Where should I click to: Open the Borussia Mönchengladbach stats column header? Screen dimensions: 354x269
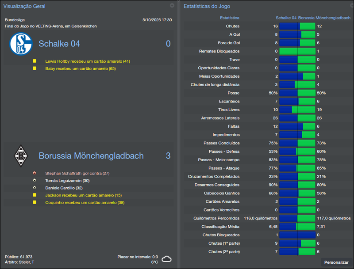[324, 18]
